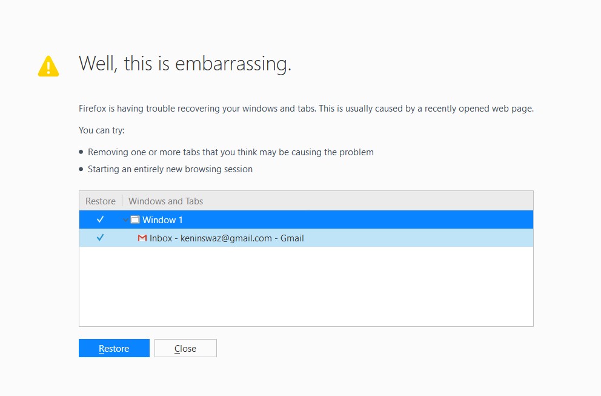Click the bullet dot before 'Starting an entirely'
This screenshot has height=396, width=601.
point(81,169)
